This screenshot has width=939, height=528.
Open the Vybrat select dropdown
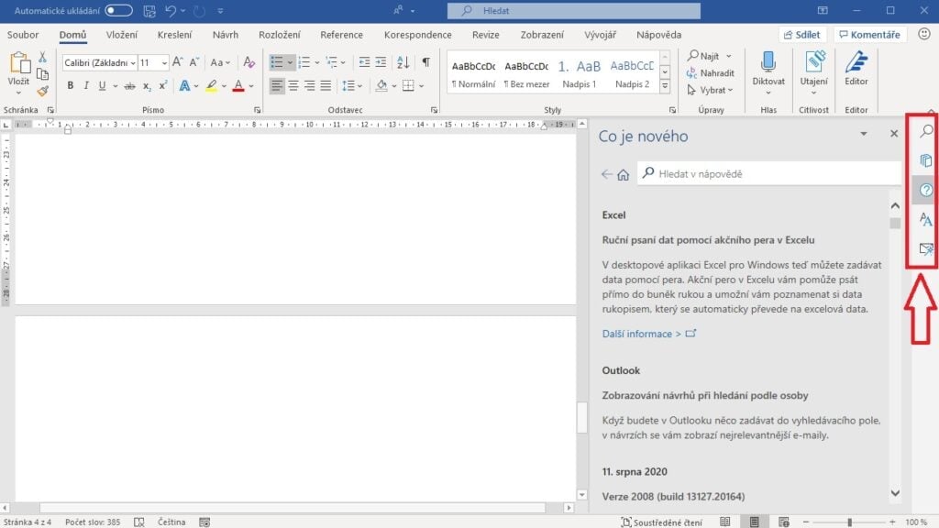click(711, 90)
